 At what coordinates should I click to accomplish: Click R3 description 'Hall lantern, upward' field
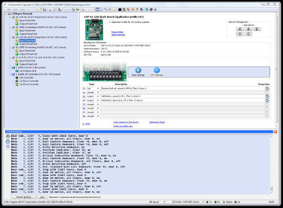tap(182, 96)
